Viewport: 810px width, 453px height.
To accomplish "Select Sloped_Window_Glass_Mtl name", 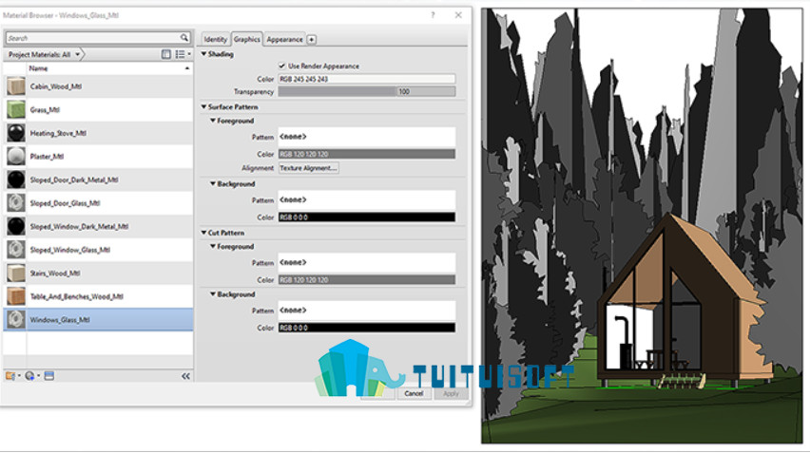I will 69,250.
